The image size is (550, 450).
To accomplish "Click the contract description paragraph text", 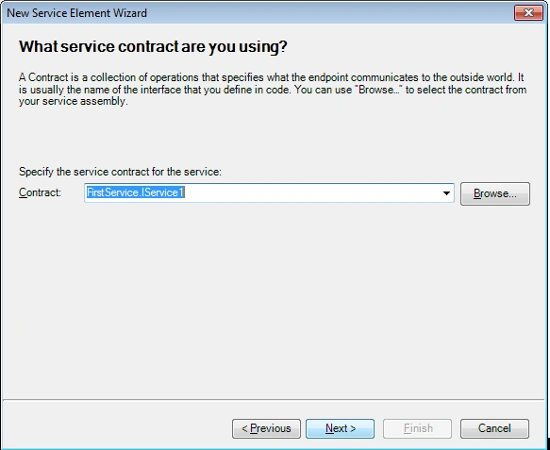I will [x=273, y=89].
